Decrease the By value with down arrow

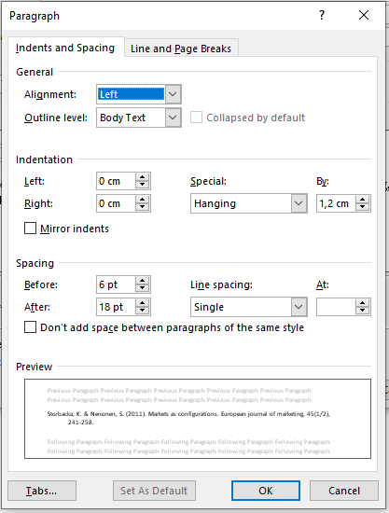pos(363,207)
